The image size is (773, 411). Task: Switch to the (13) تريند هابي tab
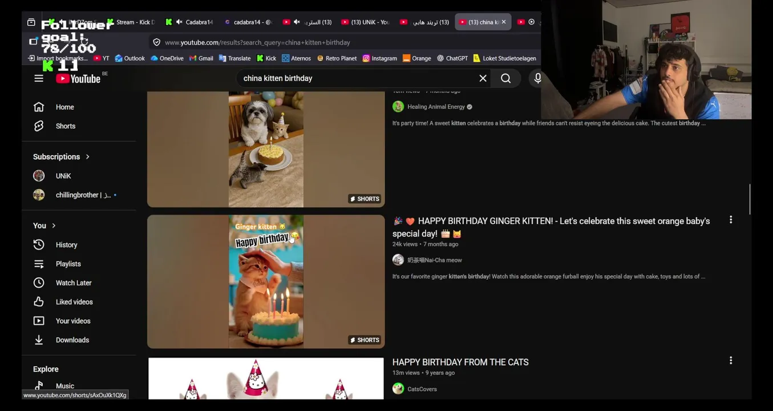click(x=424, y=22)
